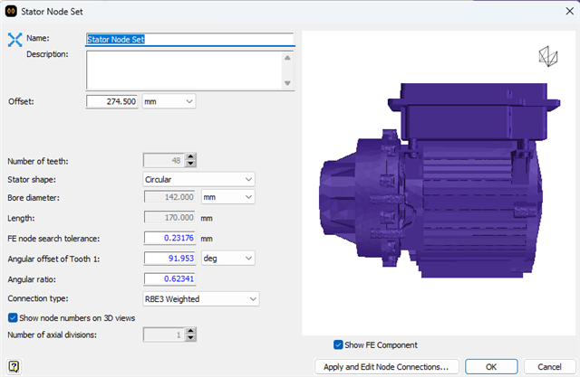Click the Number of teeth value field
The width and height of the screenshot is (580, 377).
(164, 160)
